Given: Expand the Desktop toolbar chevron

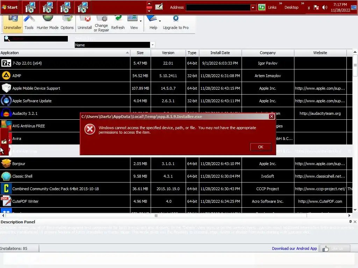Looking at the screenshot, I should pos(302,3).
